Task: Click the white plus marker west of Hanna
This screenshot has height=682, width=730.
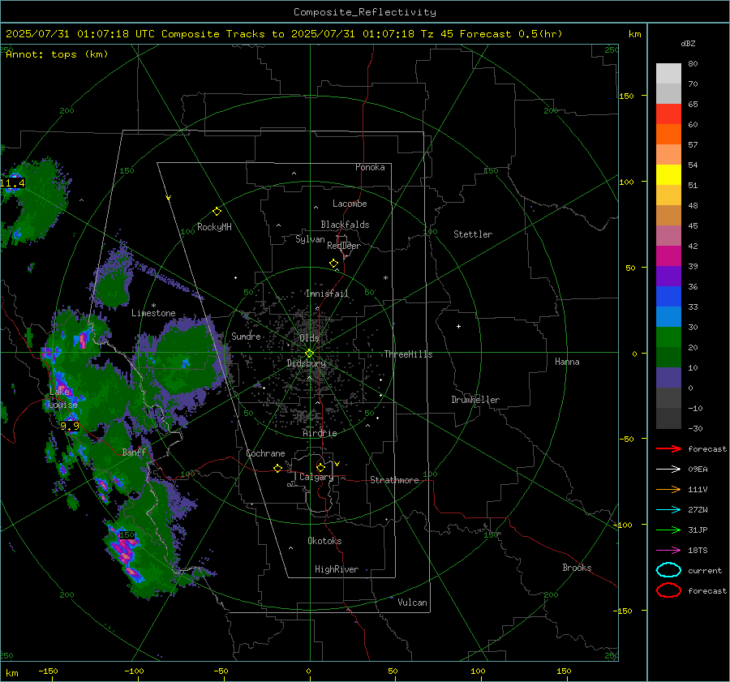Action: [x=458, y=326]
